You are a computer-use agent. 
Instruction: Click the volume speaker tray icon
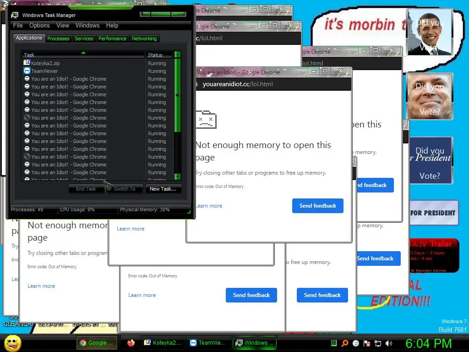[389, 343]
